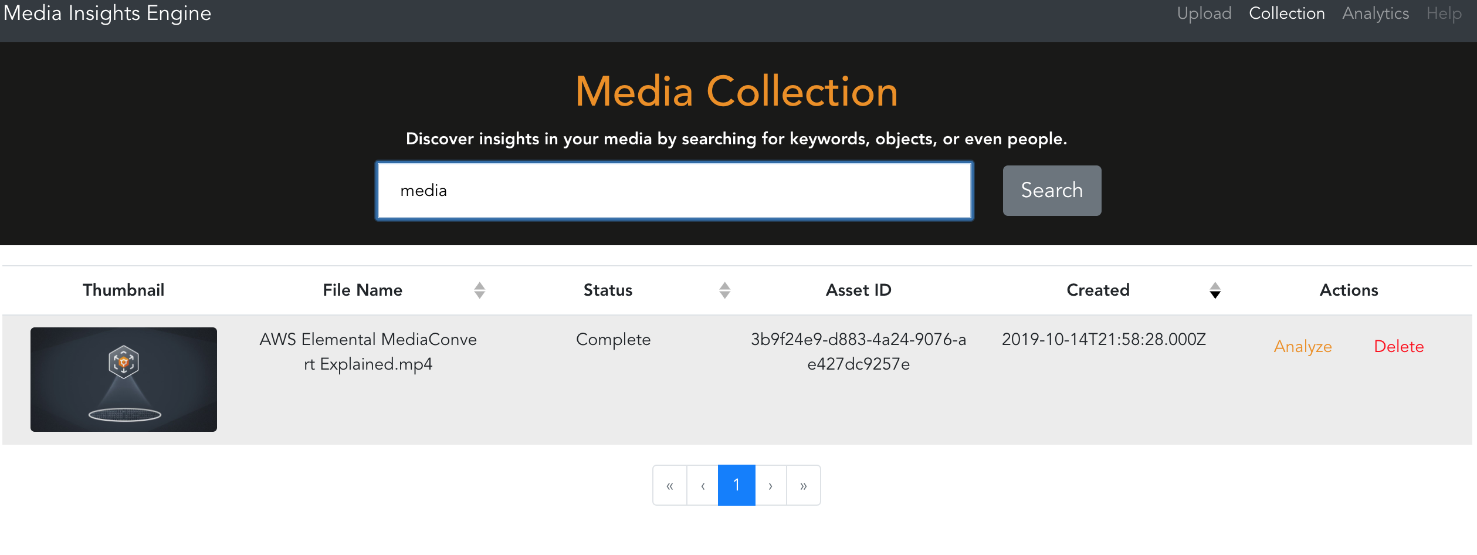The height and width of the screenshot is (555, 1477).
Task: Go to first page of results
Action: click(670, 485)
